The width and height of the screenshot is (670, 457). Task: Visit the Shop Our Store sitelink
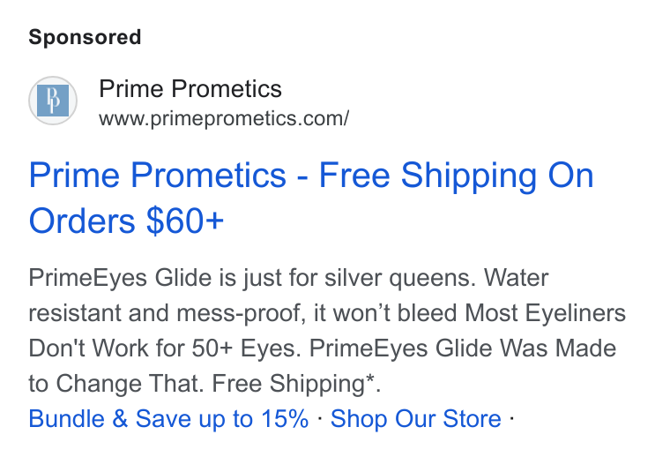416,418
